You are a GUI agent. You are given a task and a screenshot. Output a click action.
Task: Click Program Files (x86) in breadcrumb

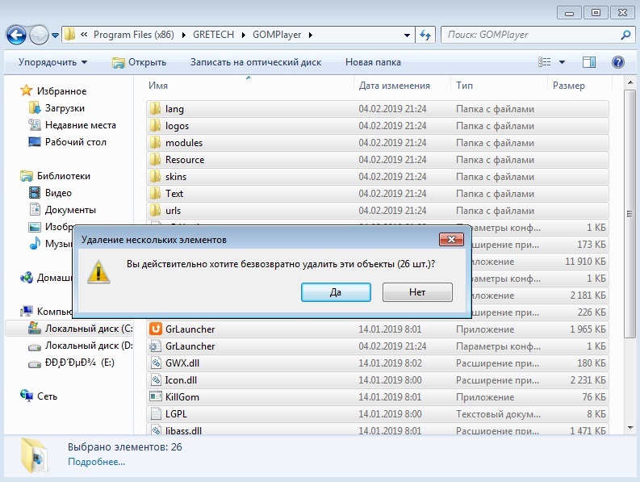(134, 35)
